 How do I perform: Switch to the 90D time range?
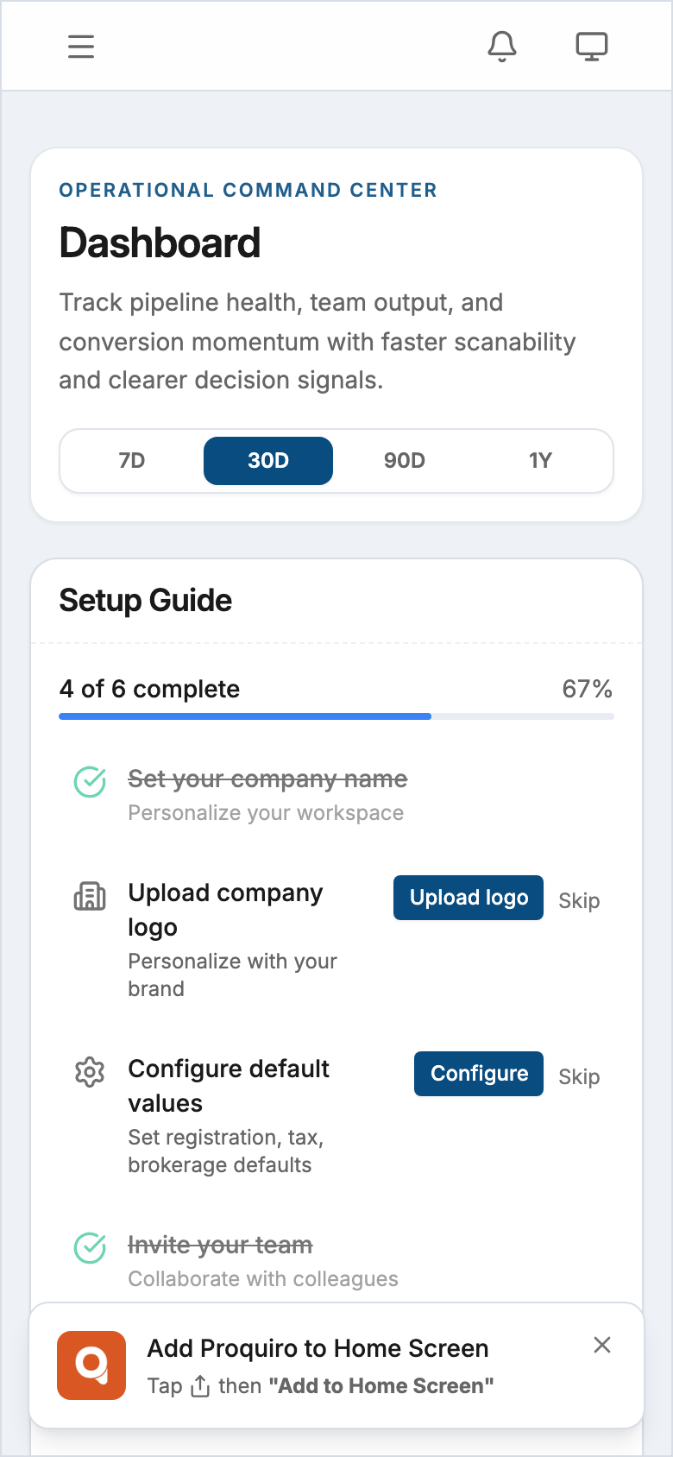point(404,460)
